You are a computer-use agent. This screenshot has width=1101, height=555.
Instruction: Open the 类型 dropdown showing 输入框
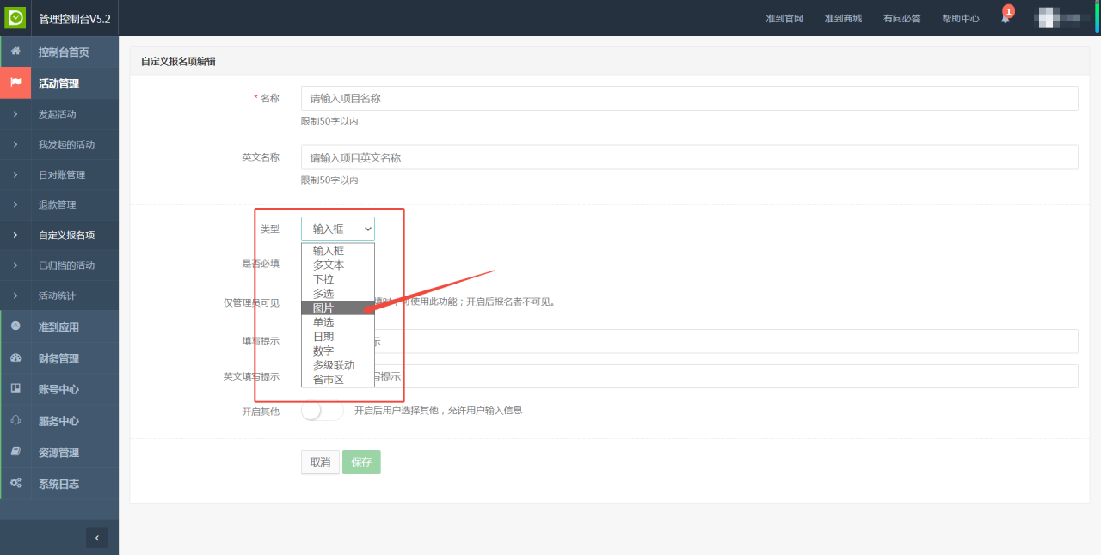tap(338, 229)
